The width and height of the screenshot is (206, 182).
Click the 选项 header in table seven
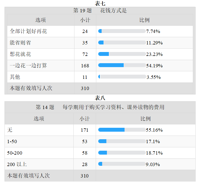pos(41,20)
